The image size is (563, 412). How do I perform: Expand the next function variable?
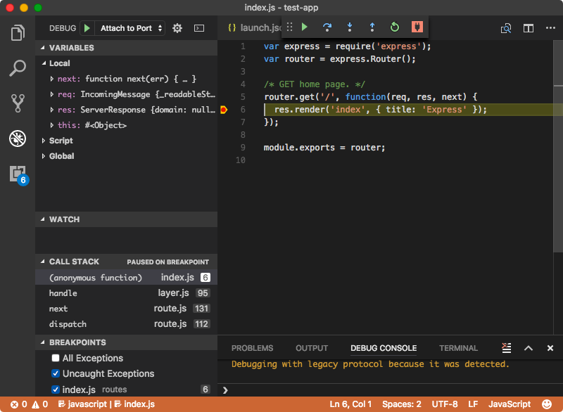point(51,79)
